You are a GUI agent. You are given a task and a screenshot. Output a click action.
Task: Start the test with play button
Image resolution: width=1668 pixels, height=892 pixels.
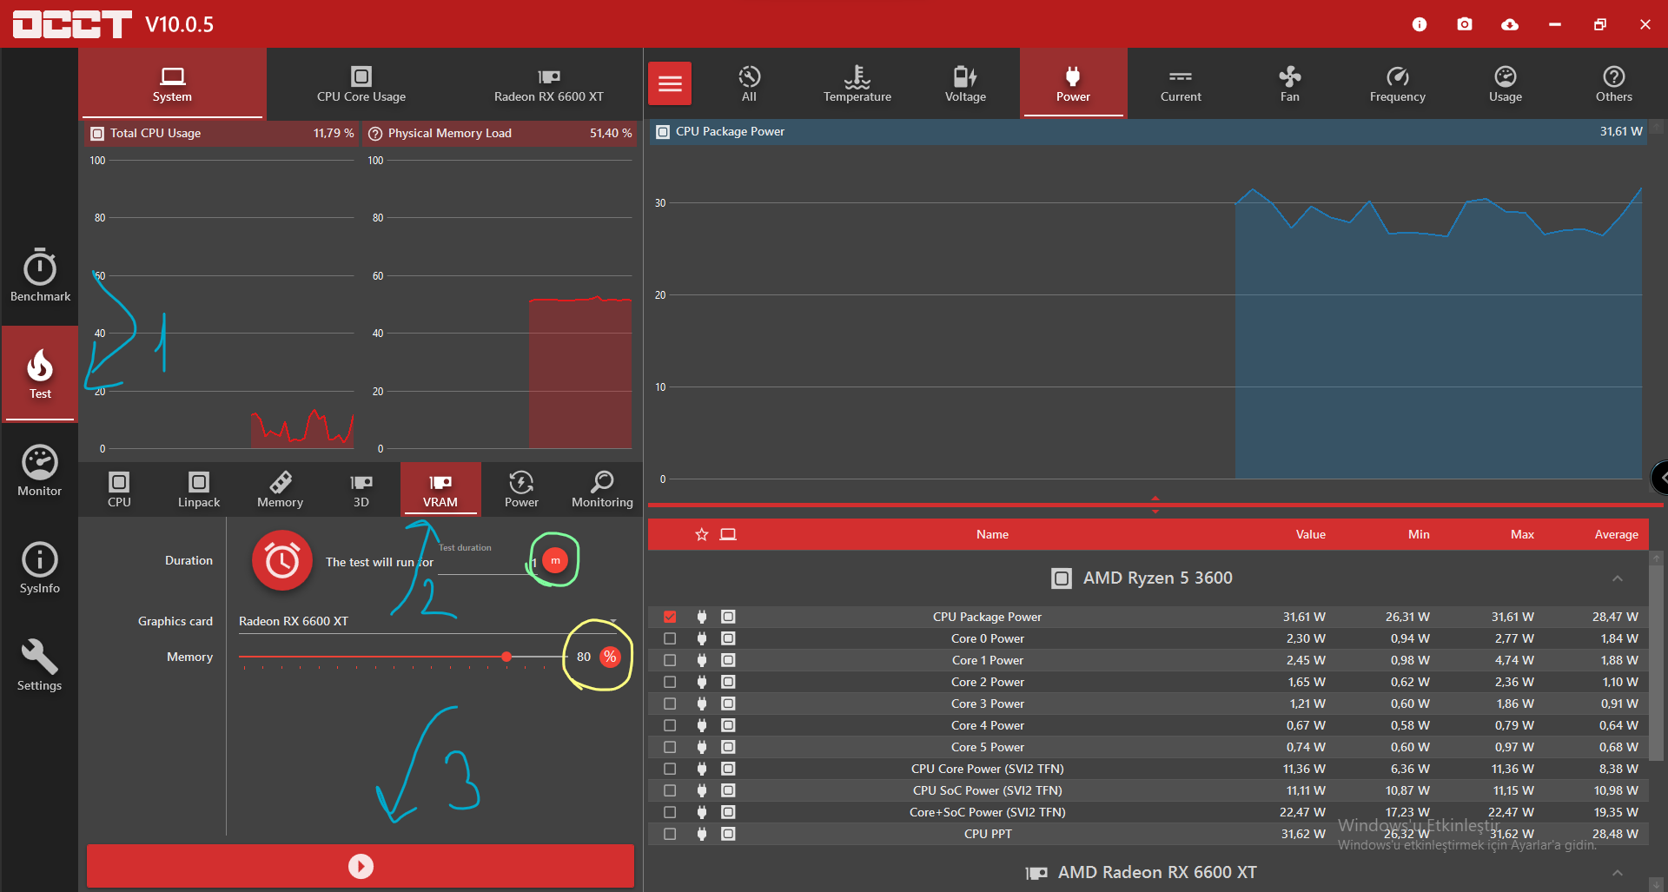pos(360,866)
